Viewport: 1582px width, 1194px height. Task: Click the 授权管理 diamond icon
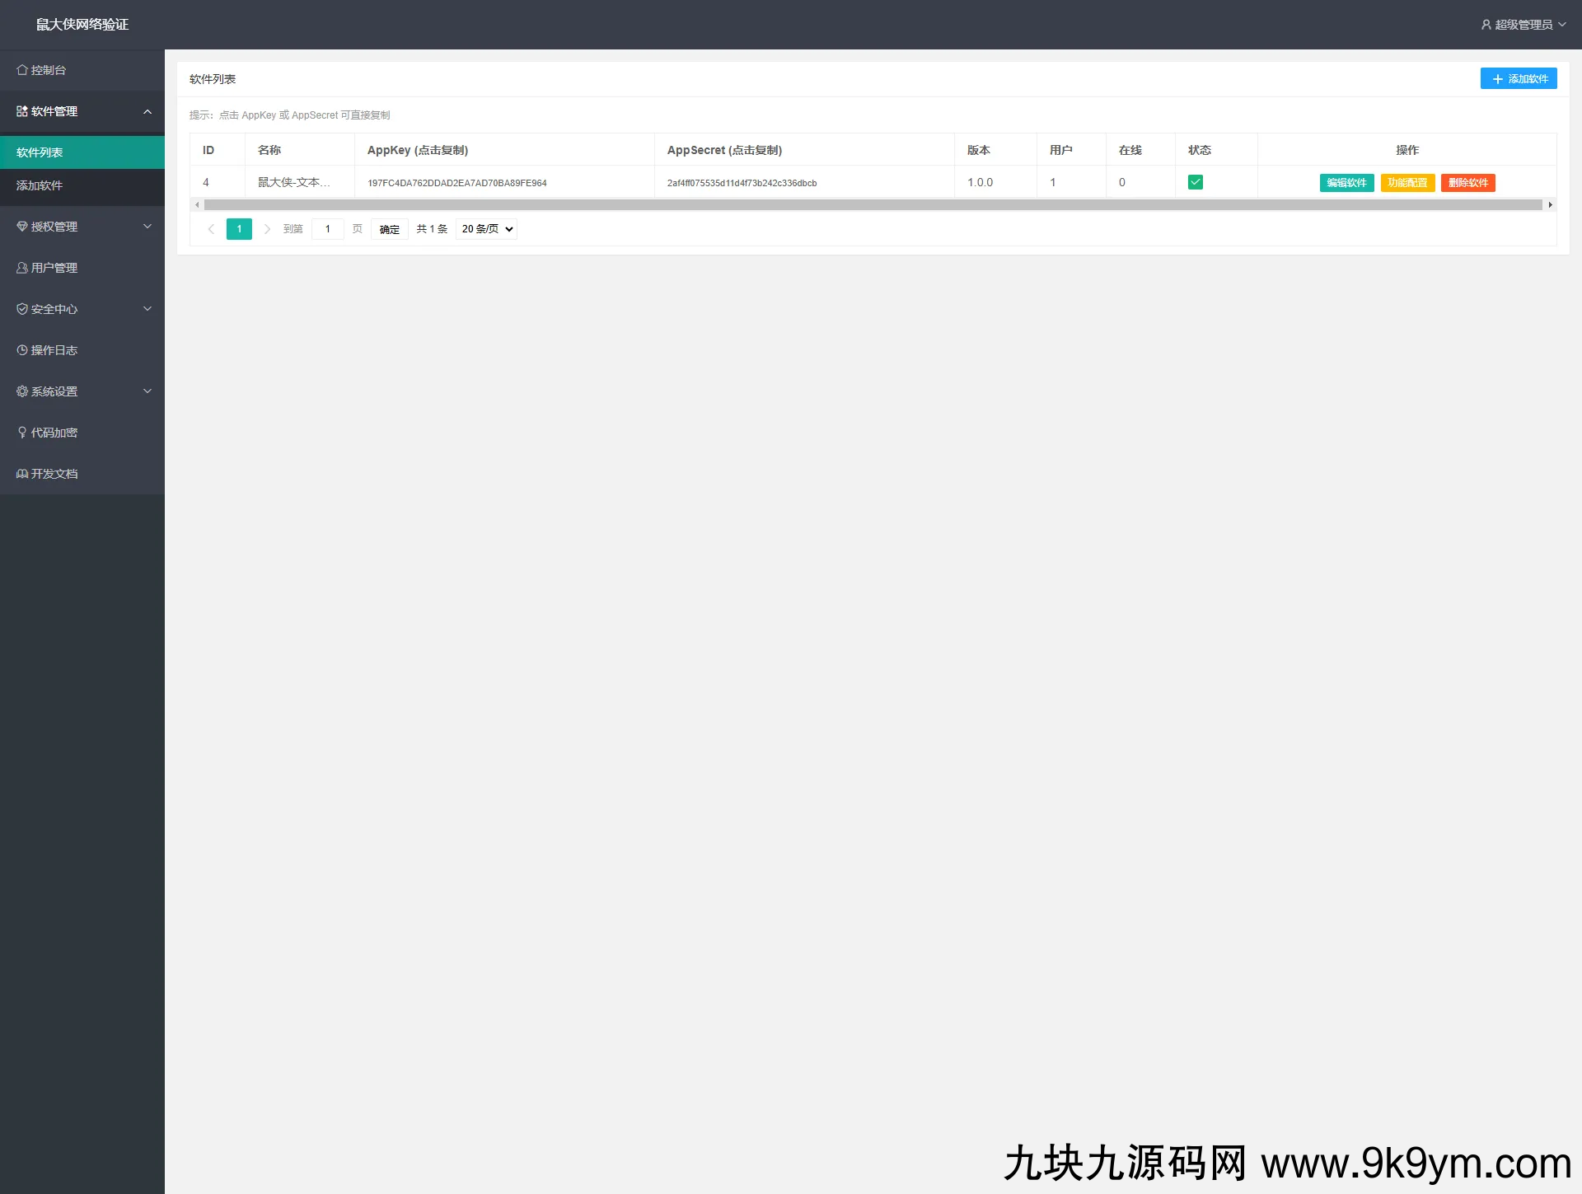[22, 227]
